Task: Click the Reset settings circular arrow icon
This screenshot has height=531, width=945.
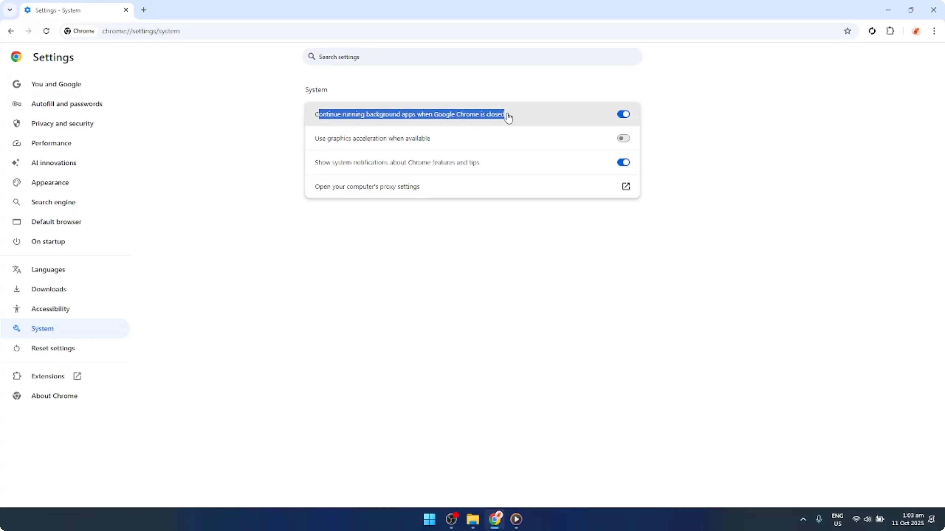Action: (16, 348)
